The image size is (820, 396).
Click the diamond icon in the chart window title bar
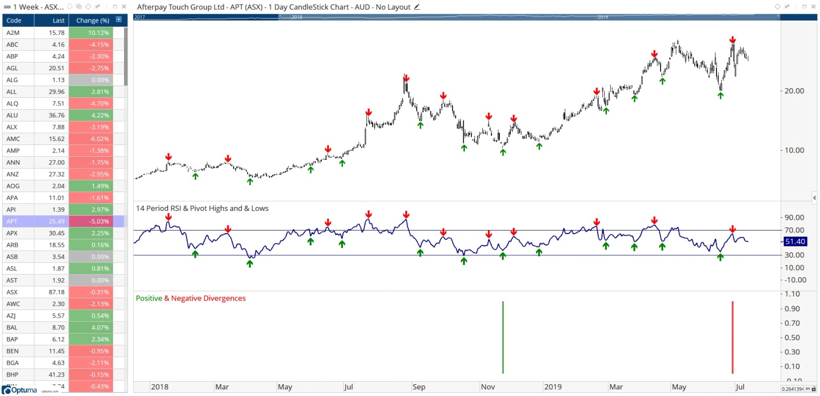point(777,7)
